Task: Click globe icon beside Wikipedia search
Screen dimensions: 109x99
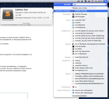Action: (73, 93)
